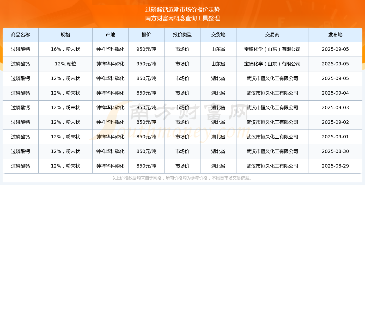This screenshot has width=365, height=314.
Task: Click 950元/吨 in the 12%,颗粒 row
Action: [x=146, y=64]
